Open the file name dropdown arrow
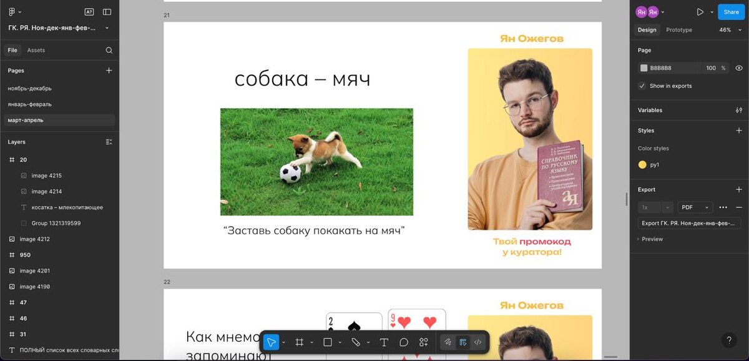The image size is (749, 361). [107, 28]
